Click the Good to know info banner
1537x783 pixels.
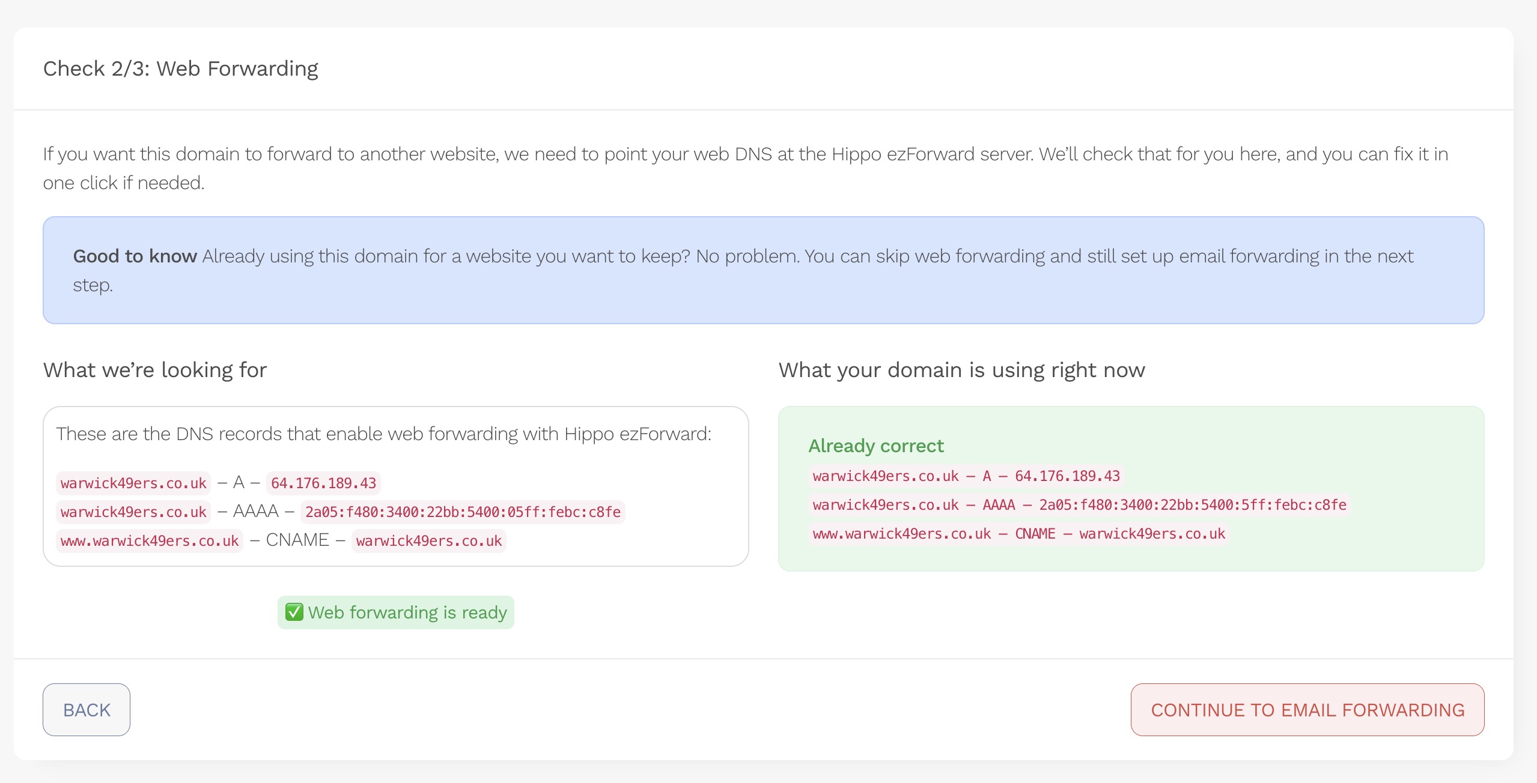(762, 270)
